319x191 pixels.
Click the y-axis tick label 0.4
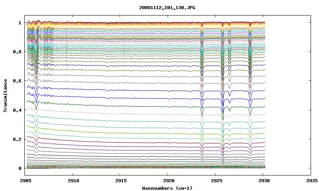click(x=17, y=110)
